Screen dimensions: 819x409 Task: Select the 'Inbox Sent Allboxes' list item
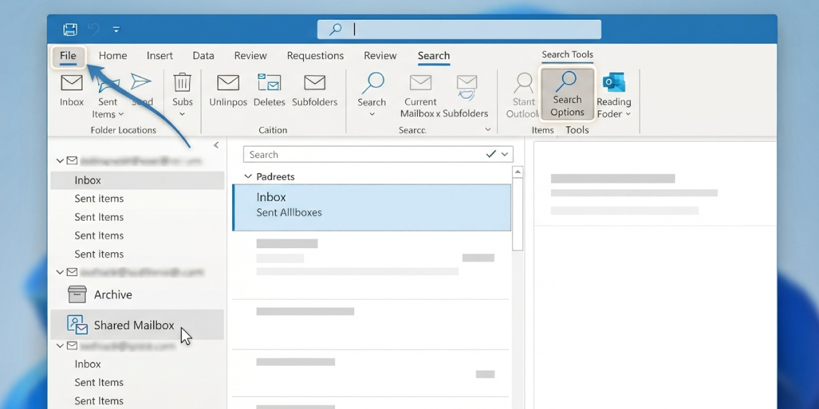click(x=372, y=207)
